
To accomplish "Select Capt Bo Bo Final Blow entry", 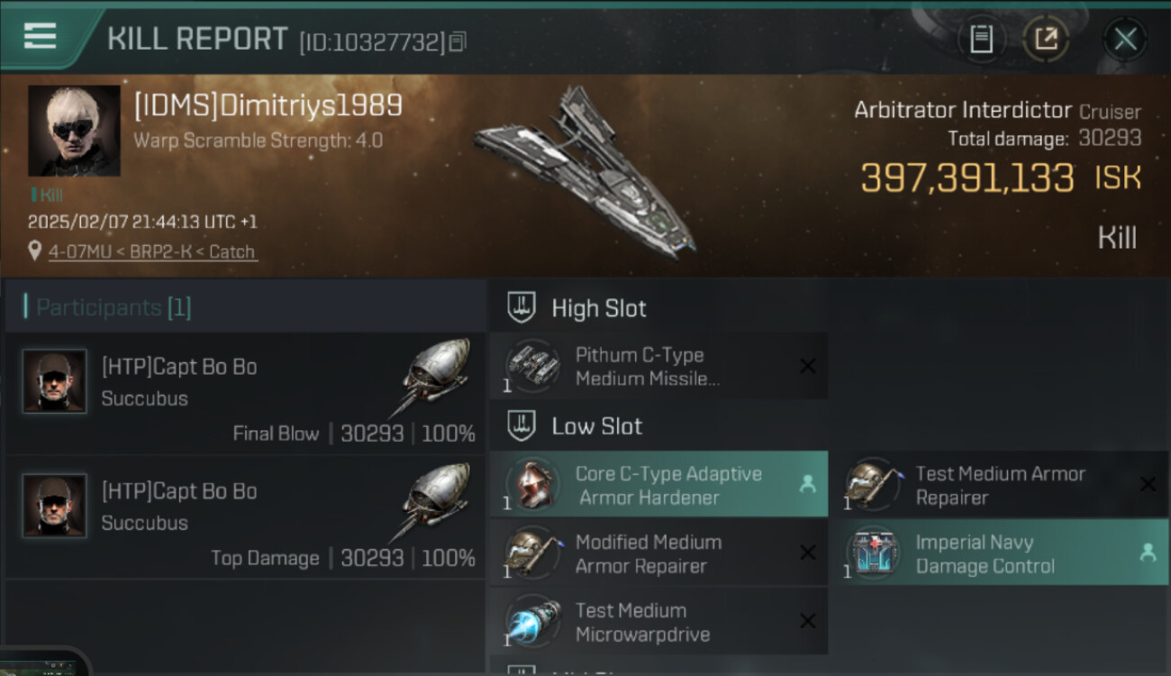I will click(x=245, y=393).
